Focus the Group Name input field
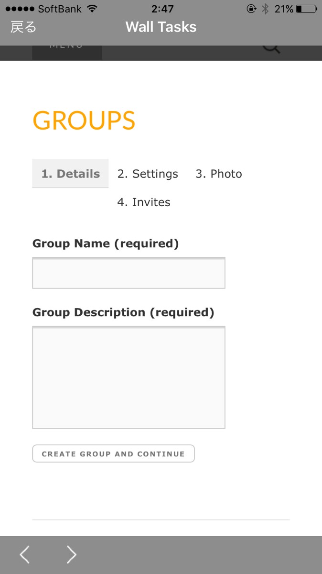 [x=129, y=273]
